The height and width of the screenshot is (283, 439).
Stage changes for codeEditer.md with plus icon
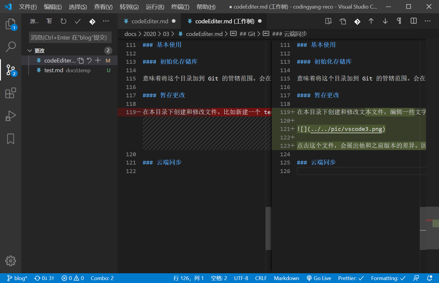click(x=98, y=60)
